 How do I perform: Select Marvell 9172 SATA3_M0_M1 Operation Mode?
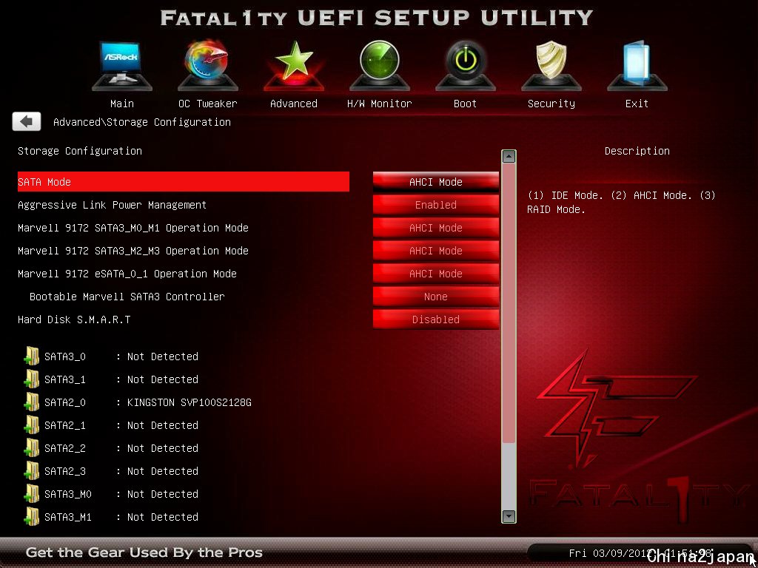133,228
